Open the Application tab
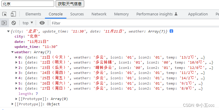Screen dimensions: 219x110 point(198,14)
